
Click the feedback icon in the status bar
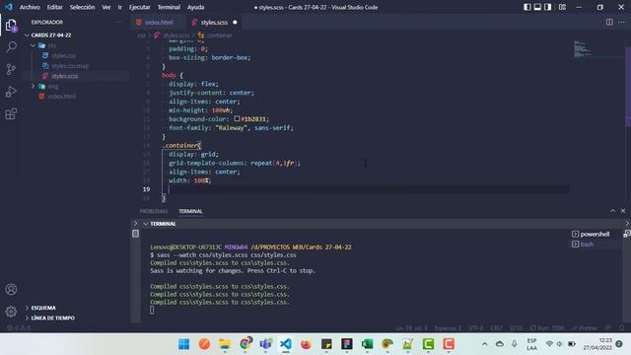pos(608,328)
